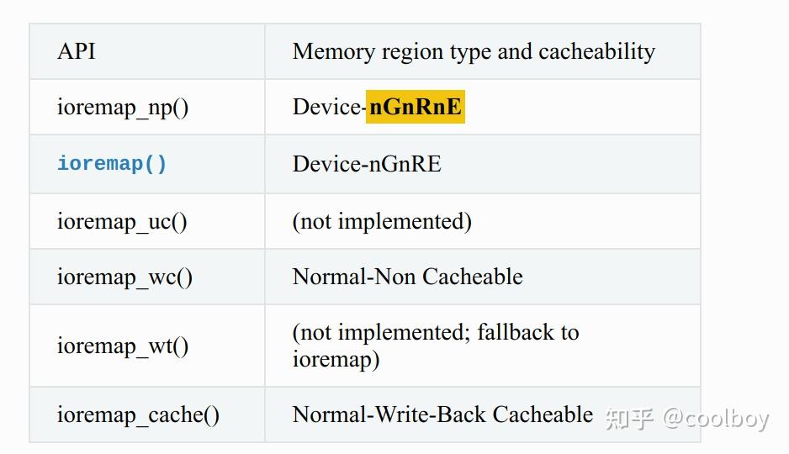
Task: Select the ioremap_uc() entry
Action: pos(122,221)
